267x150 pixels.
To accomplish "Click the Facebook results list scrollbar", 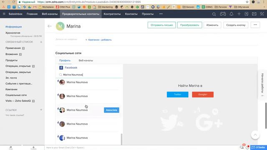I will tap(121, 139).
